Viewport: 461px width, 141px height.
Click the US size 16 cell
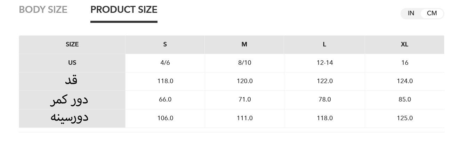[x=405, y=63]
